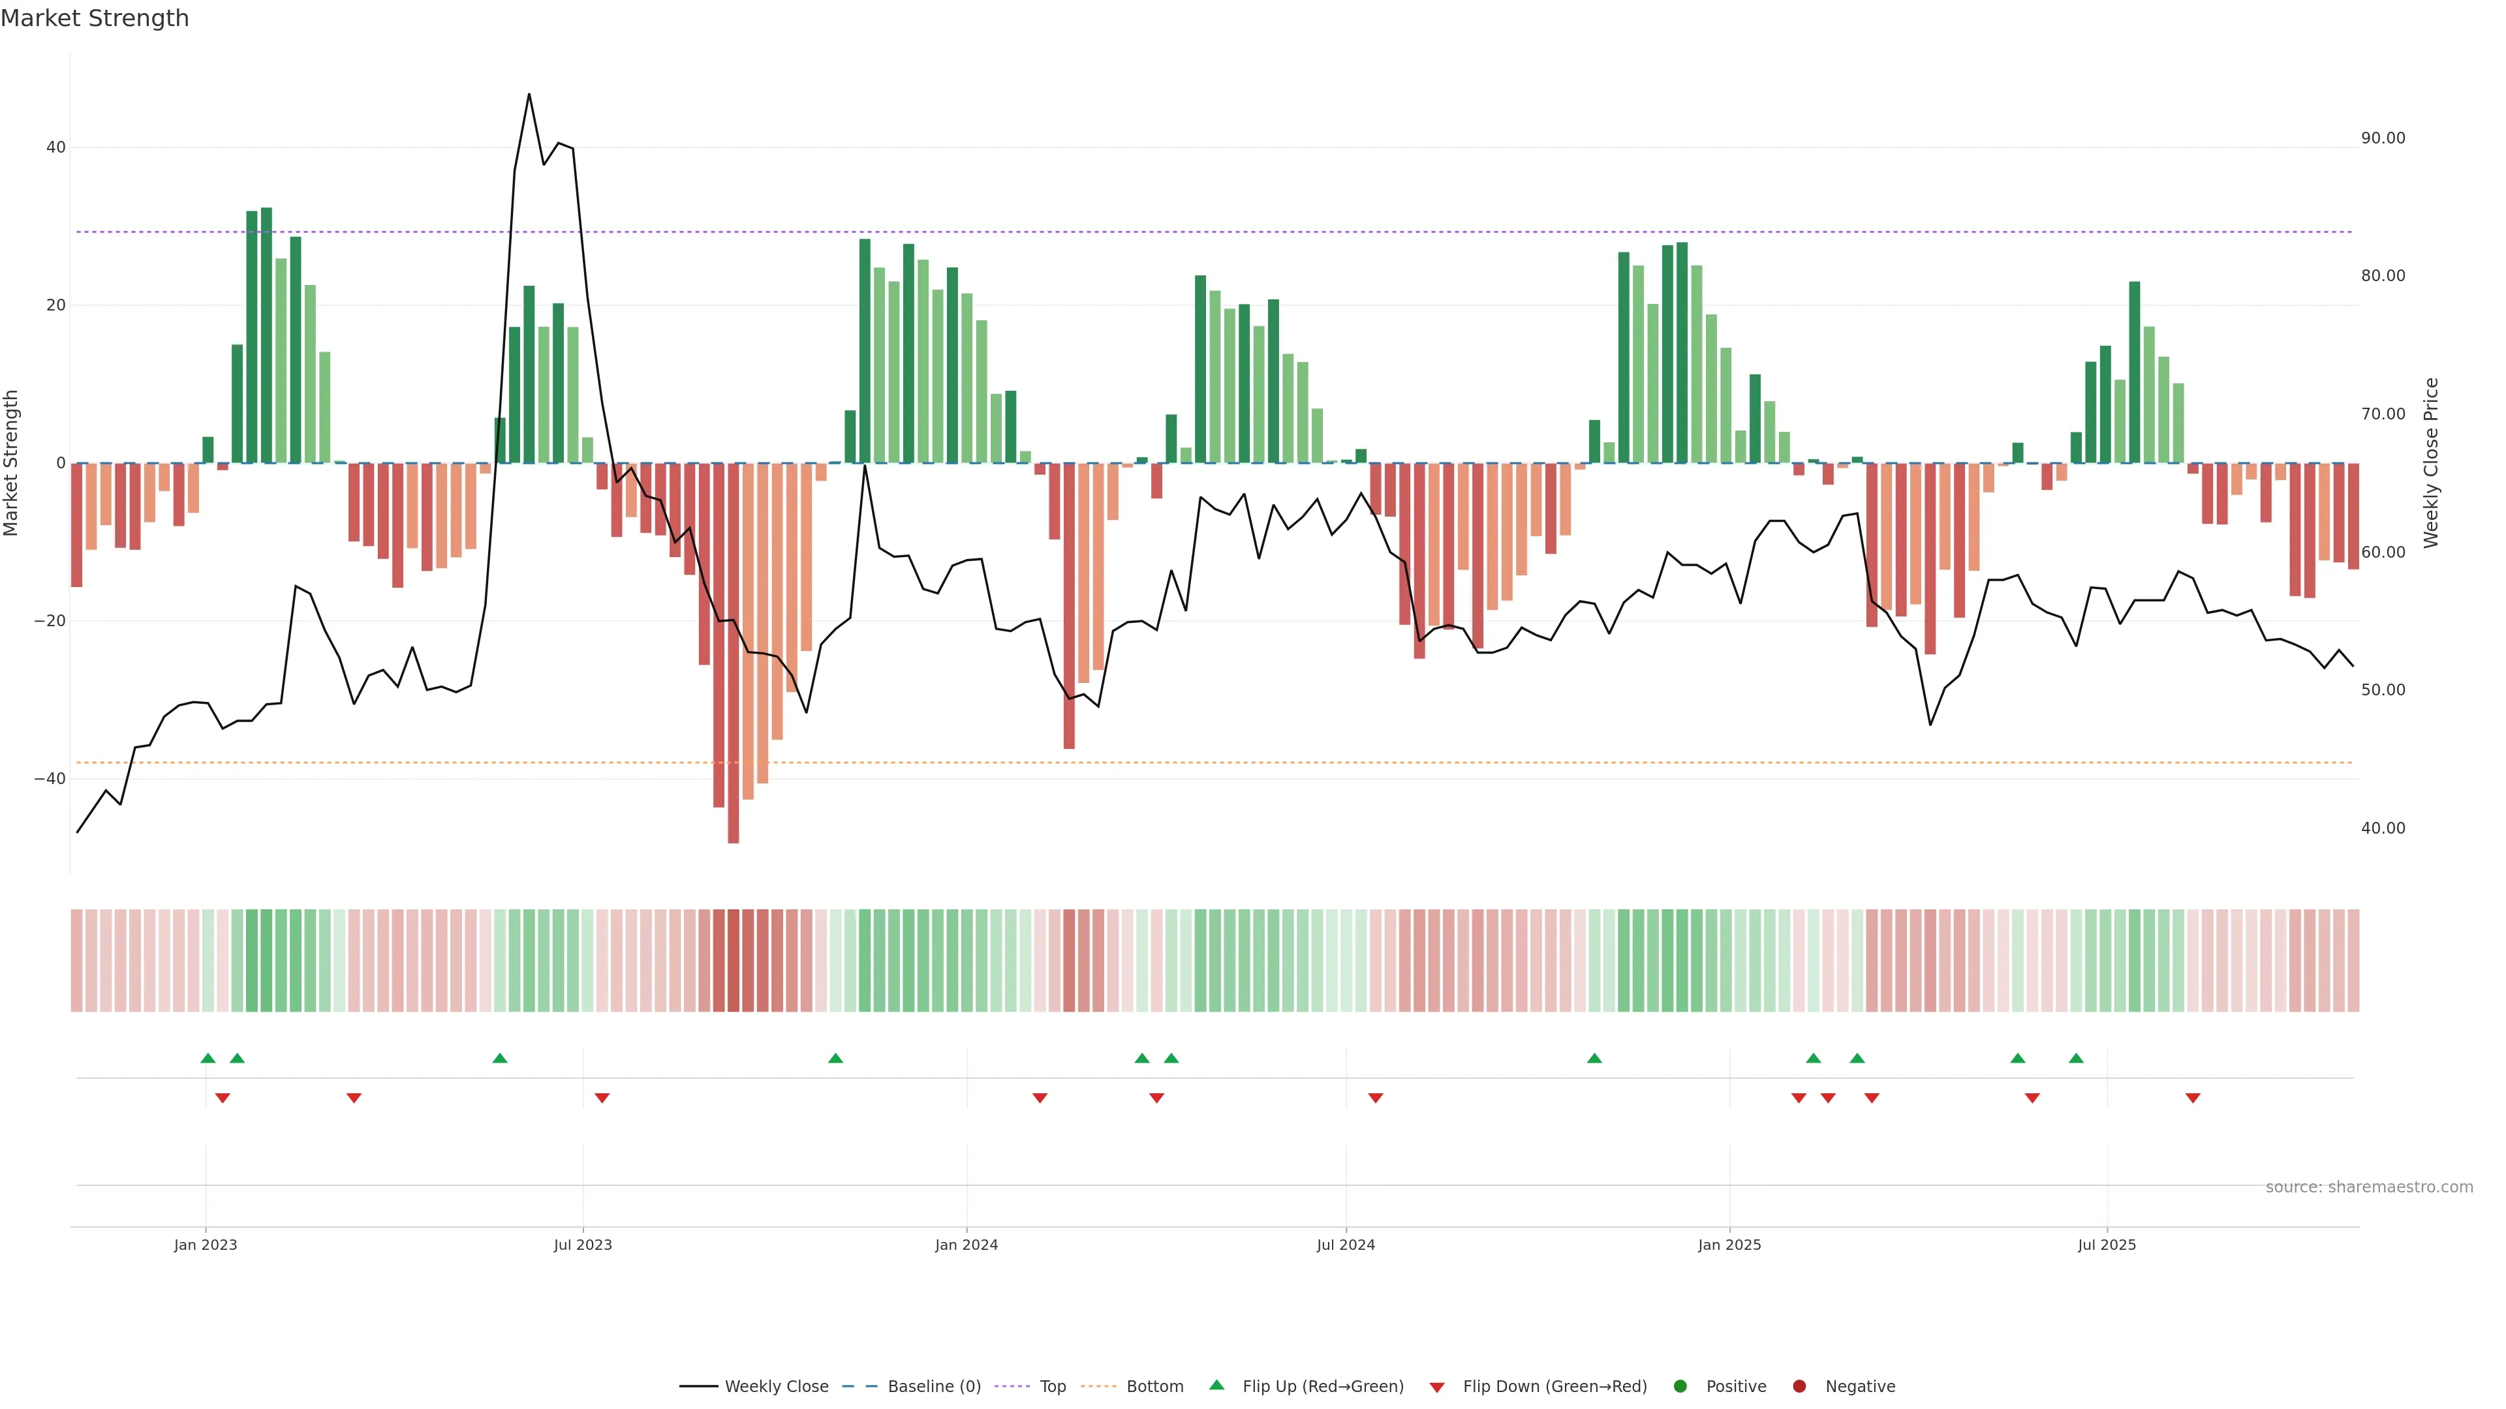Click the Jul 2025 x-axis label

click(x=2106, y=1245)
